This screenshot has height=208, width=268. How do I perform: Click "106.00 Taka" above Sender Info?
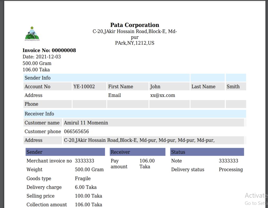coord(36,70)
